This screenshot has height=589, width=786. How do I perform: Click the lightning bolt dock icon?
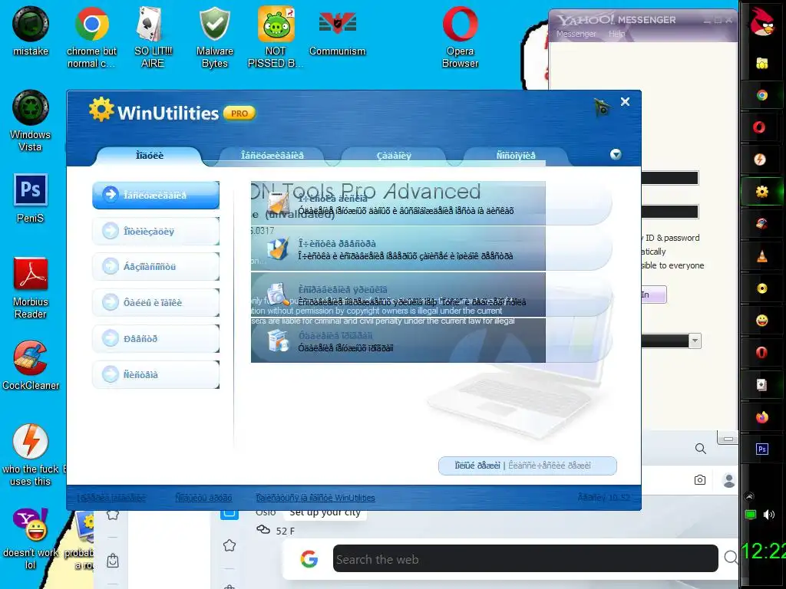click(760, 160)
